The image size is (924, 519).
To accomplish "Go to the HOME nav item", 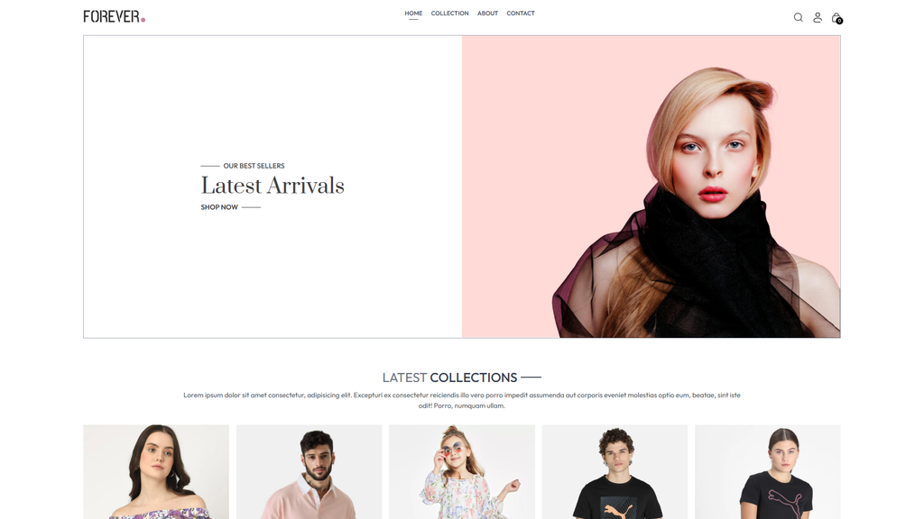I will click(x=413, y=14).
